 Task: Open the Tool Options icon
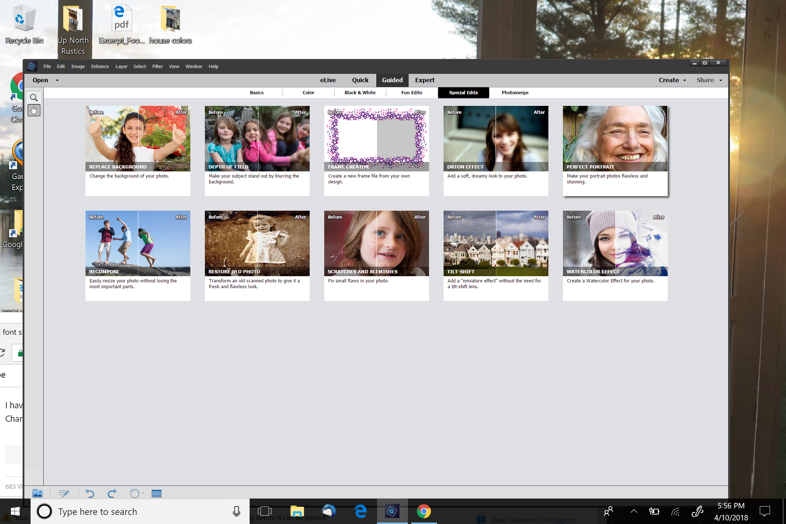[64, 493]
